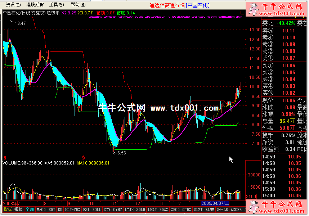This screenshot has width=309, height=216.
Task: Switch to the CYW indicator tab
Action: (107, 210)
